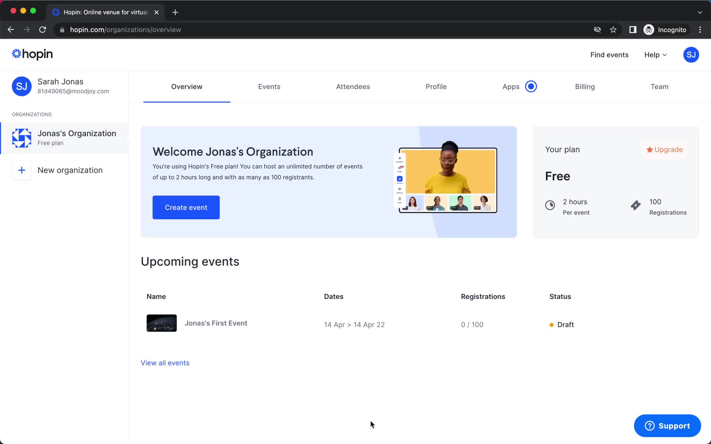
Task: Click the ticket icon for Registrations
Action: (x=636, y=205)
